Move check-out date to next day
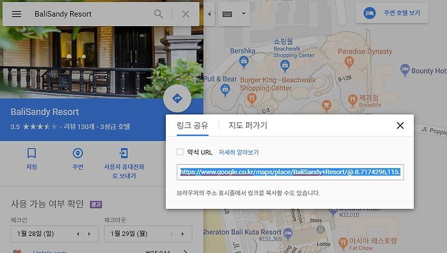Image resolution: width=447 pixels, height=253 pixels. point(183,234)
